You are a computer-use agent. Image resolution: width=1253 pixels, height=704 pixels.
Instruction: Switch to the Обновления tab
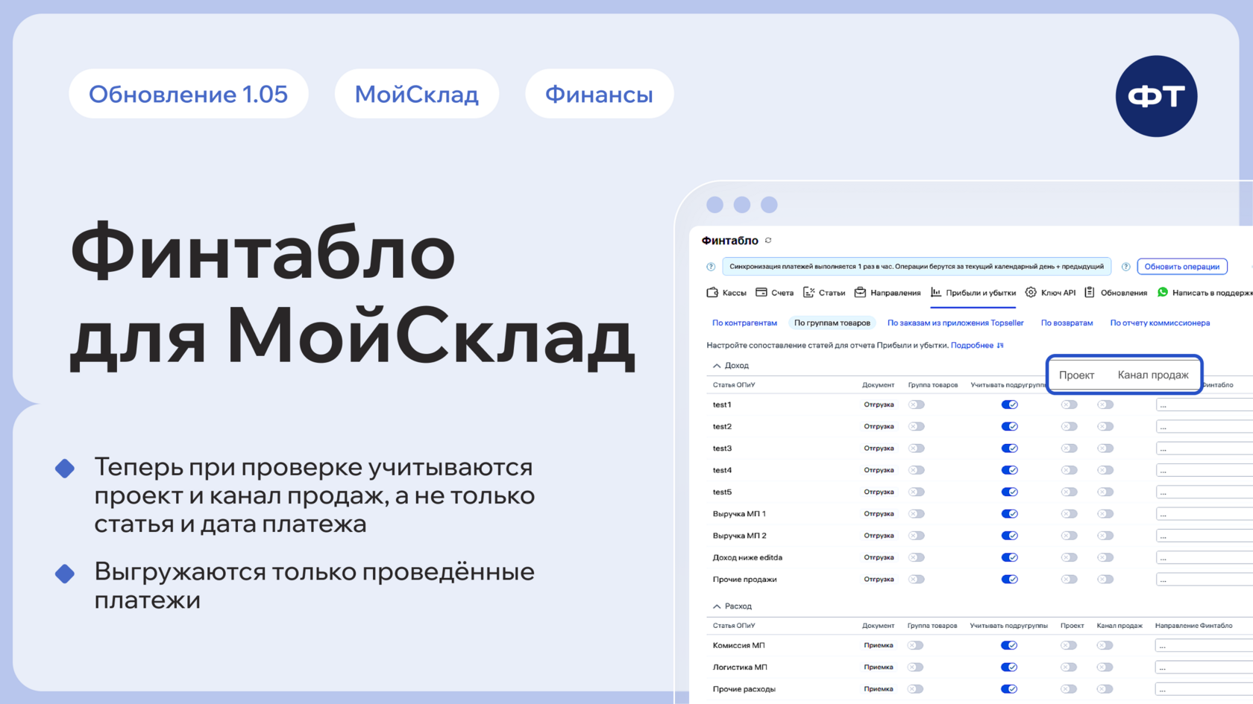(1116, 293)
